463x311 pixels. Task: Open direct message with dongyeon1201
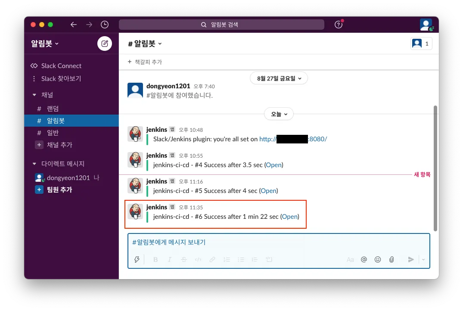pos(67,178)
